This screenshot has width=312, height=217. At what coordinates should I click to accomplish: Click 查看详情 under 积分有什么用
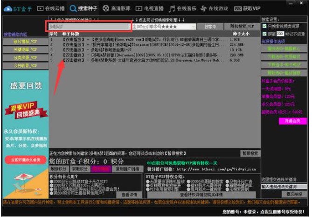coord(129,195)
